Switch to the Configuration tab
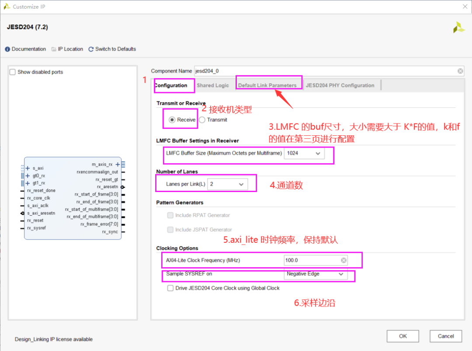Screen dimensions: 472x351 coord(171,86)
